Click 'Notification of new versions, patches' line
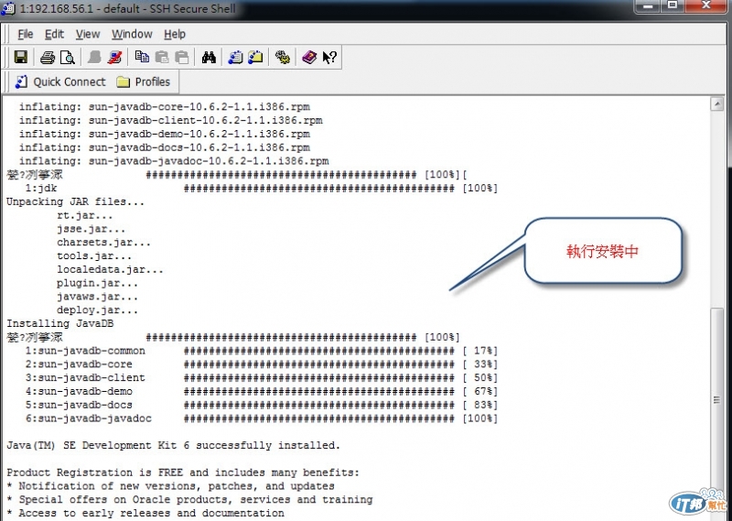This screenshot has height=521, width=732. pos(170,486)
